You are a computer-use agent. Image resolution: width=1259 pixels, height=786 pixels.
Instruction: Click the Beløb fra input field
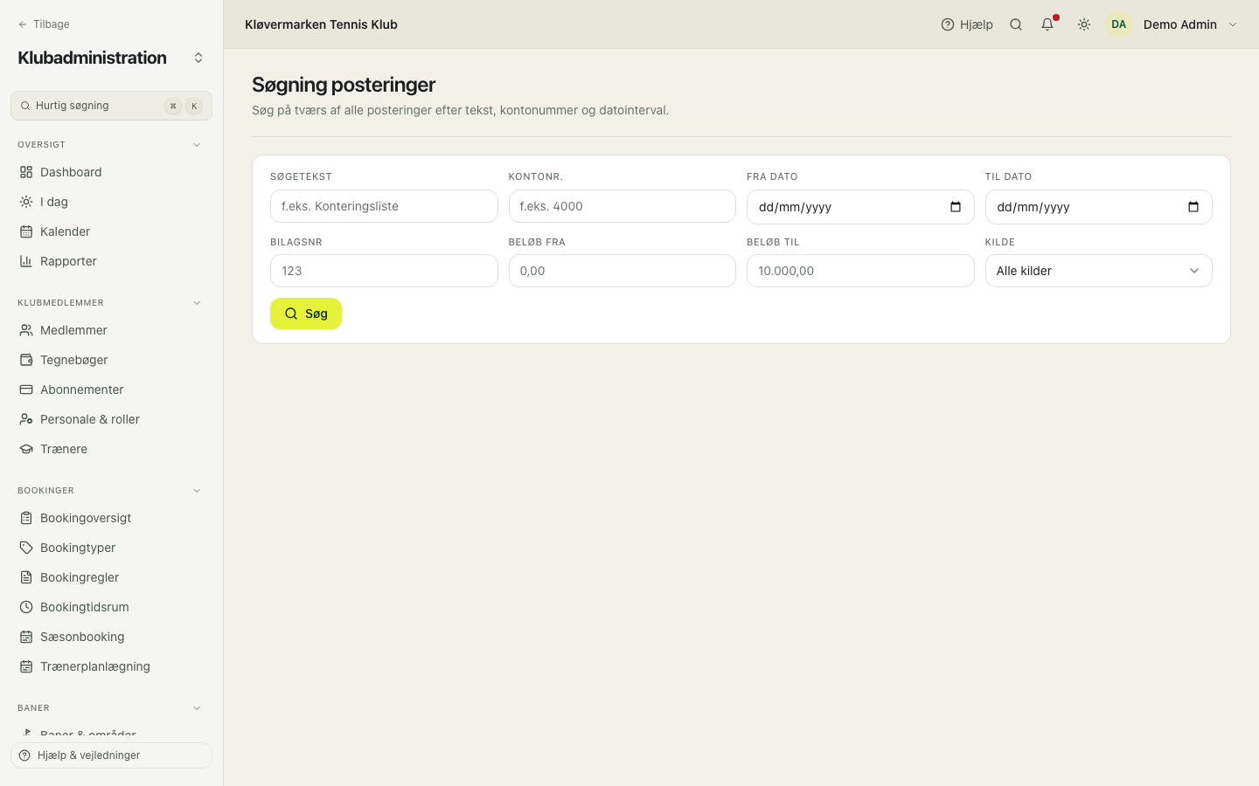click(622, 271)
